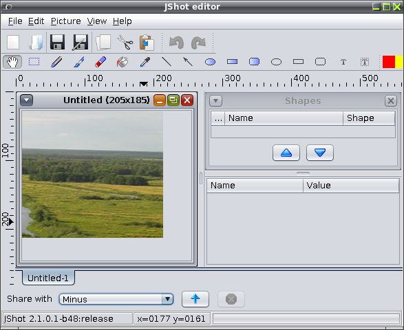Click the '...' column header in Shapes

click(x=218, y=118)
